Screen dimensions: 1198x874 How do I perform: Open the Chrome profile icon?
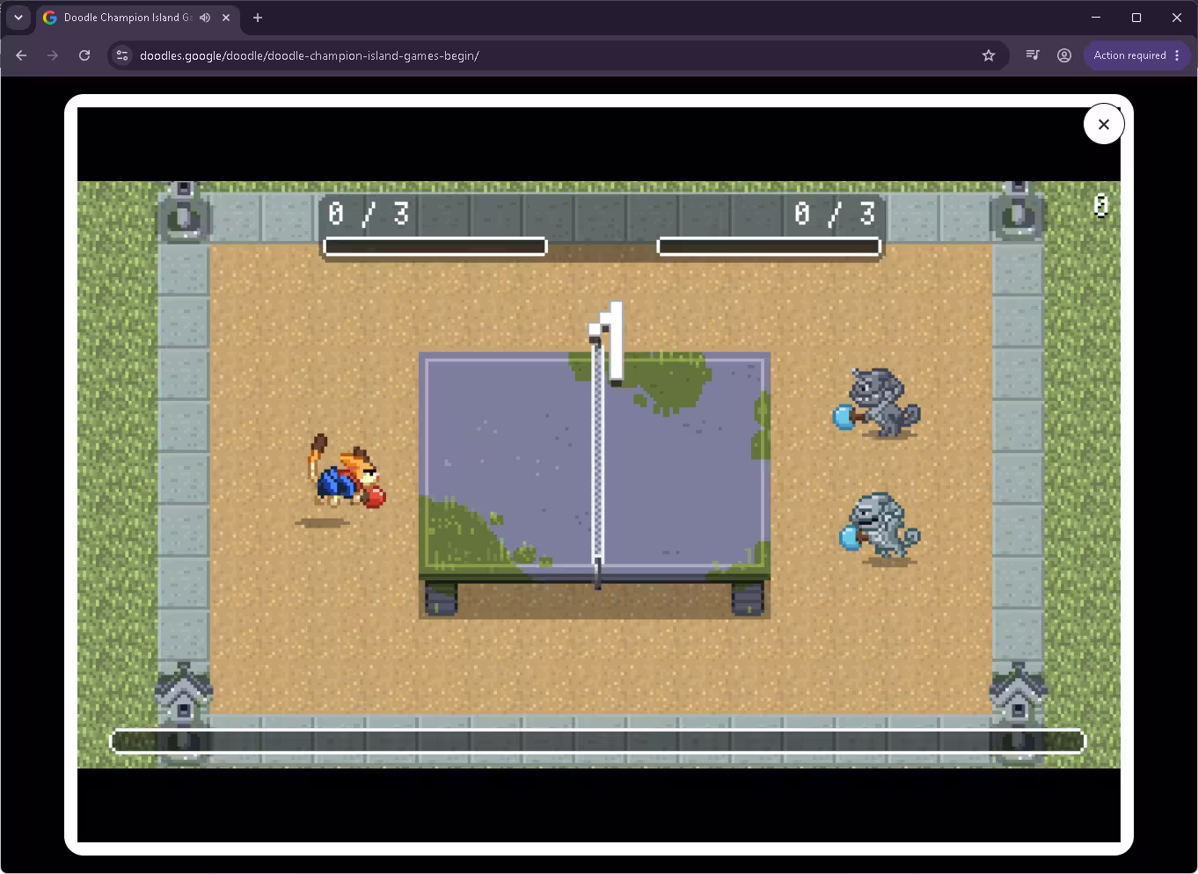point(1064,55)
